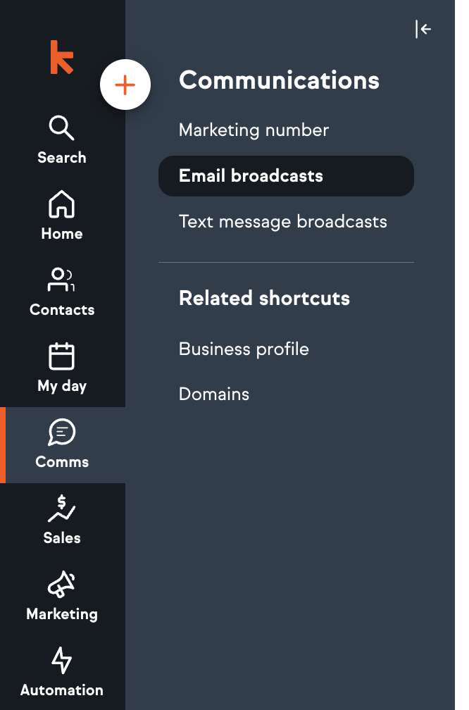Click the "My day" text label
469x710 pixels.
click(62, 386)
